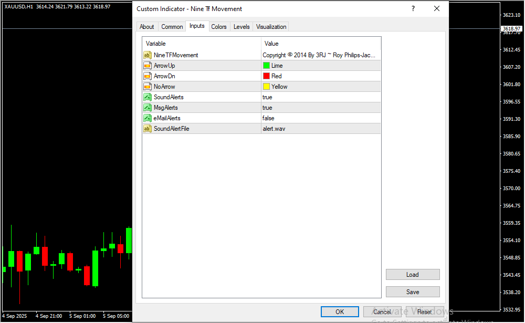Click the eMailAlerts boolean variable icon

point(148,118)
